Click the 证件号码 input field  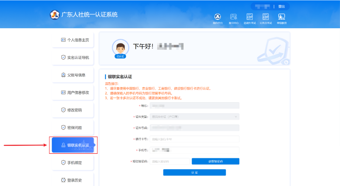(x=194, y=128)
